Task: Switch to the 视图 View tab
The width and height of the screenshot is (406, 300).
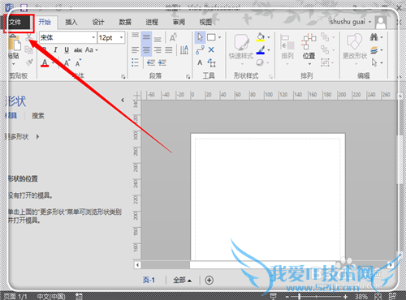Action: pyautogui.click(x=205, y=22)
